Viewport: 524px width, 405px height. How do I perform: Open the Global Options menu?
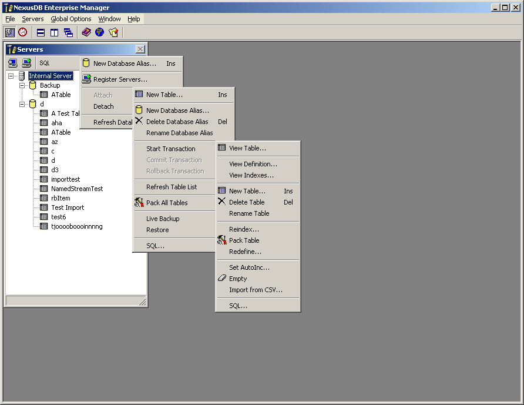pyautogui.click(x=71, y=19)
